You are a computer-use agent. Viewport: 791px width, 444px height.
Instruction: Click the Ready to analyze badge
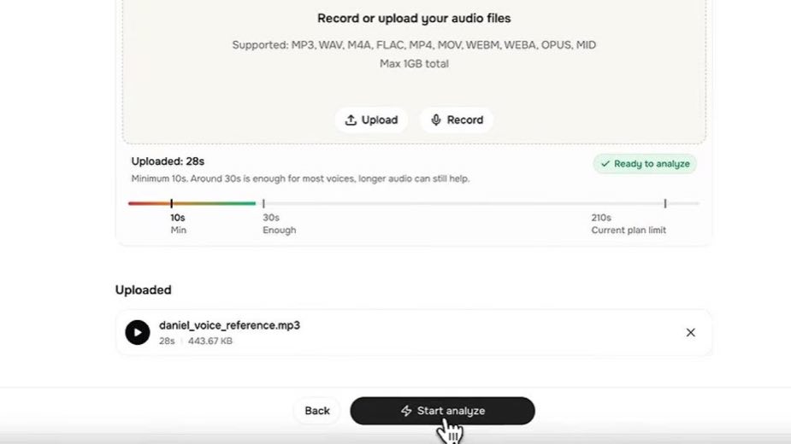(645, 164)
